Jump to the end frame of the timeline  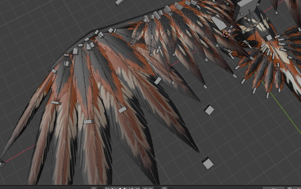point(137,188)
